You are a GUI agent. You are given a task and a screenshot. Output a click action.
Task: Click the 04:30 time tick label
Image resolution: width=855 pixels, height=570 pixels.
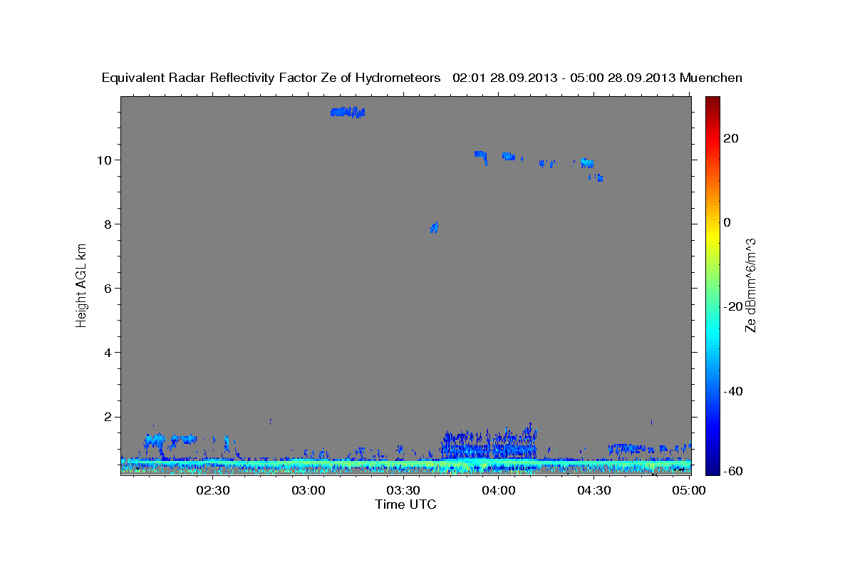(x=594, y=490)
